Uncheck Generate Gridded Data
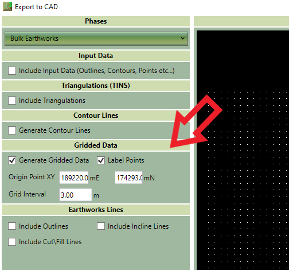The height and width of the screenshot is (270, 289). coord(12,160)
